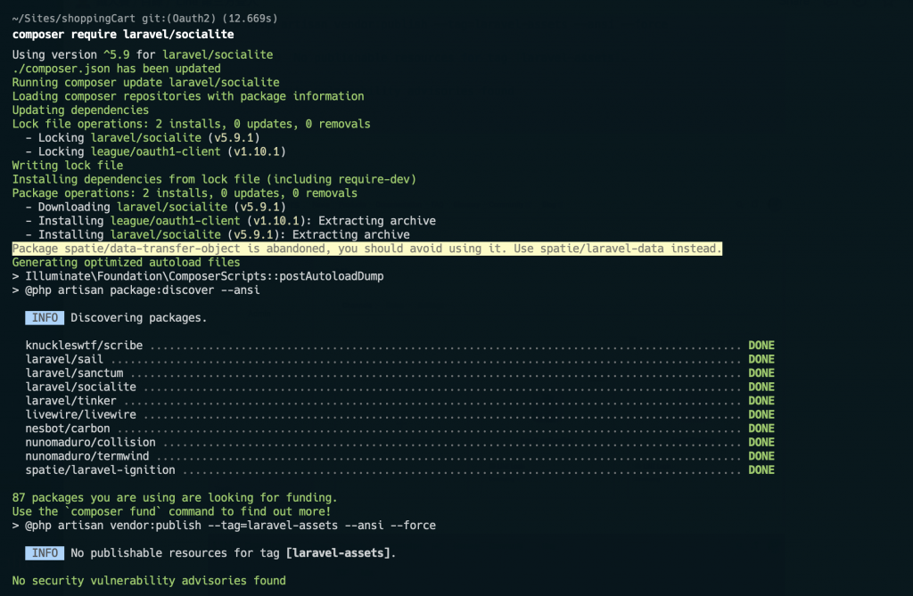The width and height of the screenshot is (913, 596).
Task: Click the 'composer fund' command hint line
Action: click(172, 511)
